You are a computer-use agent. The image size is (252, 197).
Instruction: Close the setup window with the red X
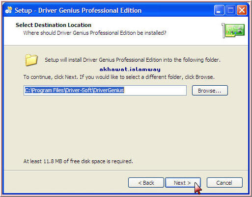pos(242,10)
